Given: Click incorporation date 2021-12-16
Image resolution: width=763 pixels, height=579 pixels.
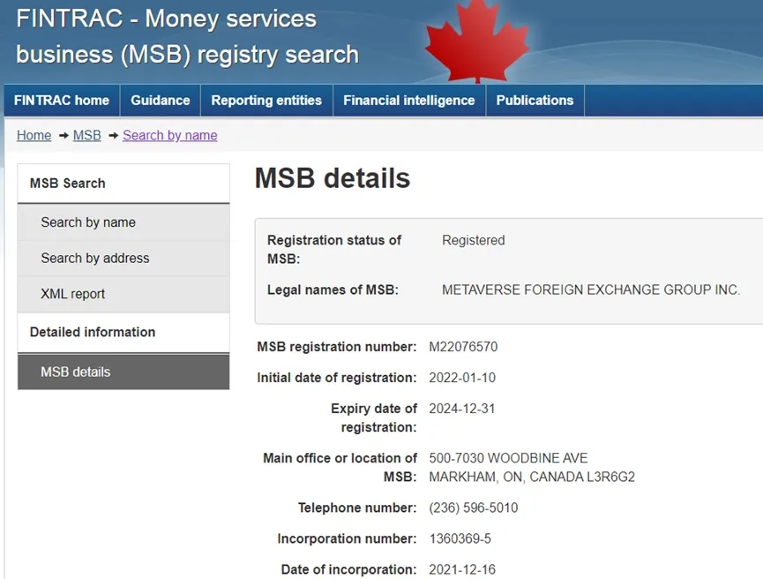Looking at the screenshot, I should click(462, 569).
